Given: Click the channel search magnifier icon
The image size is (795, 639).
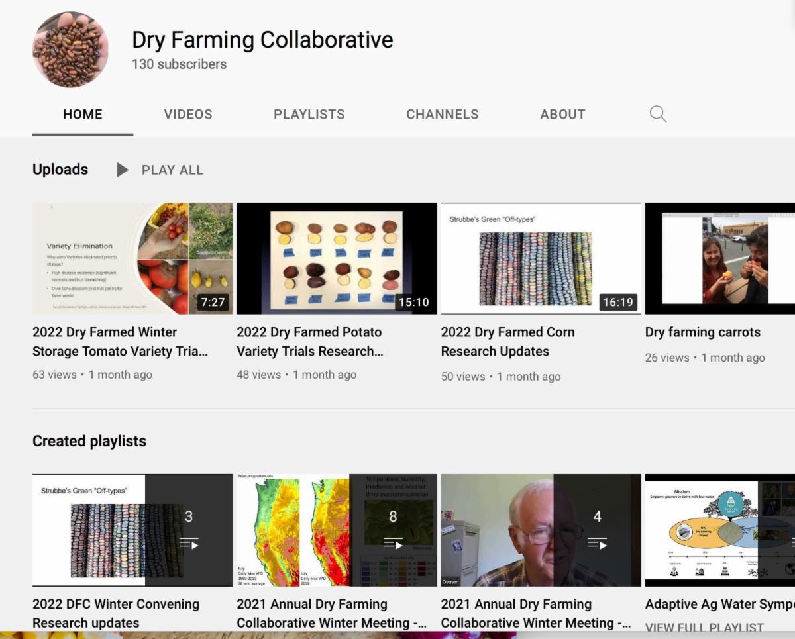Looking at the screenshot, I should point(658,114).
